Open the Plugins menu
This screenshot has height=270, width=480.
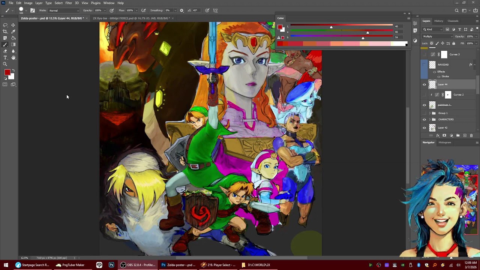96,3
